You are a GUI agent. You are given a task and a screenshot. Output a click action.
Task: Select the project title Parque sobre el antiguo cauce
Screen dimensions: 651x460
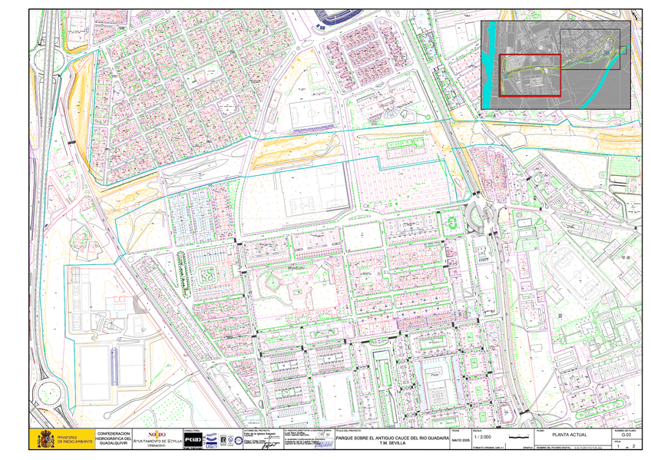point(392,440)
